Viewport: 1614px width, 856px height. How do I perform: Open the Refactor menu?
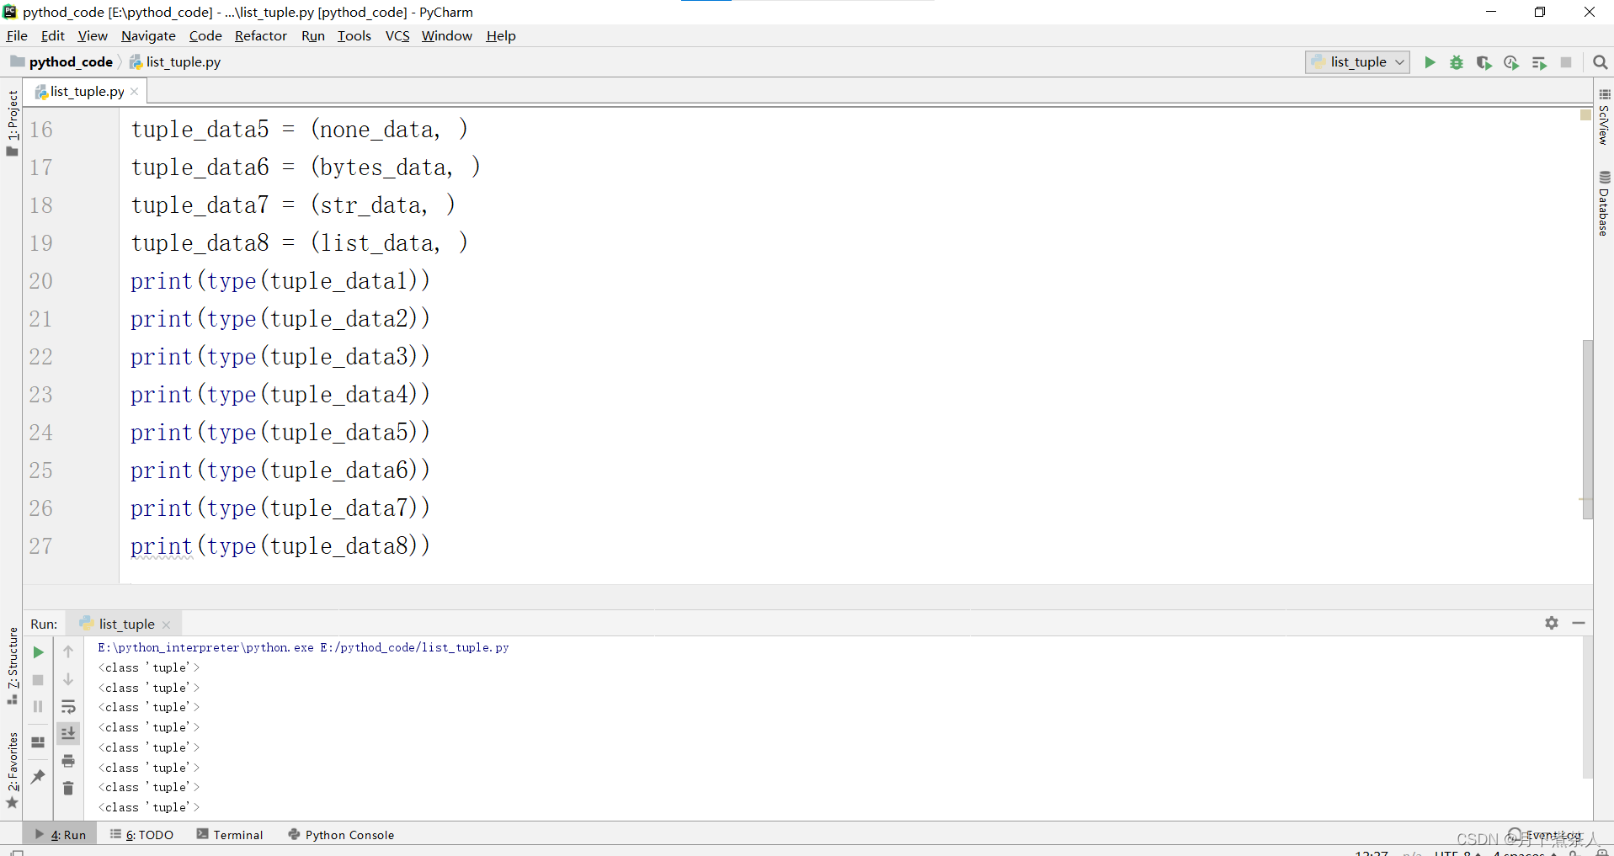point(261,35)
